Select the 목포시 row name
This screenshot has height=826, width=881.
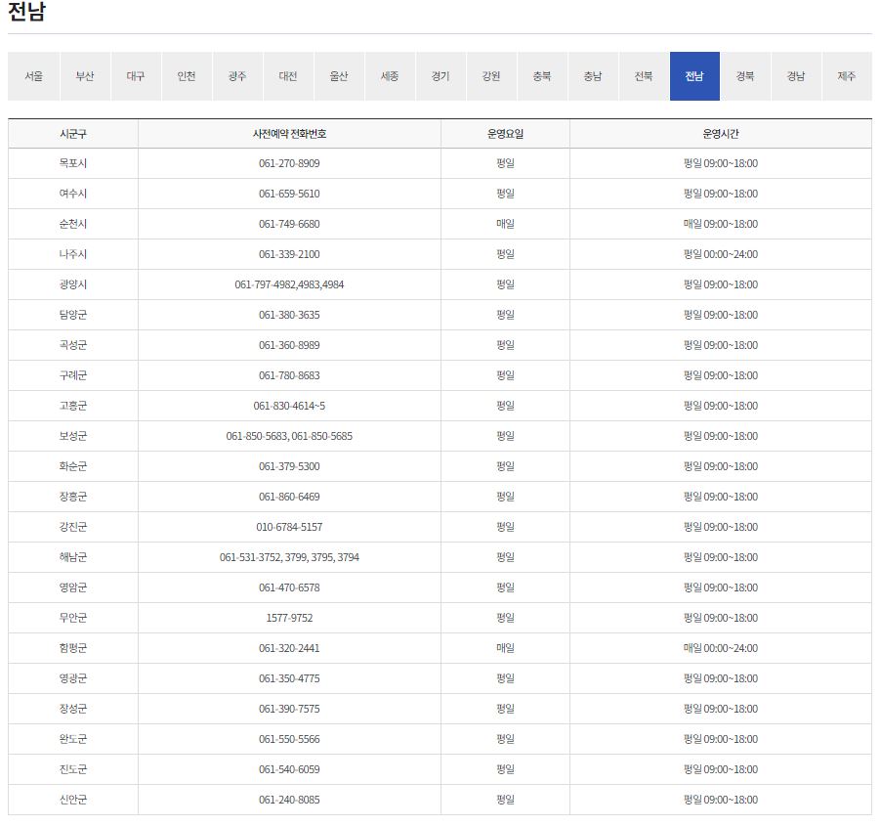point(73,163)
